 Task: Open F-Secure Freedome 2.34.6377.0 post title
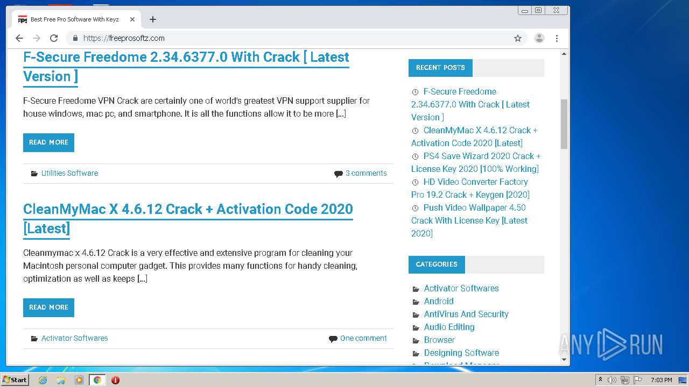pos(186,67)
